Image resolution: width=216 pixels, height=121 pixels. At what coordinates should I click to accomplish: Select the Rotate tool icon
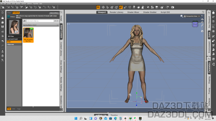(116, 7)
